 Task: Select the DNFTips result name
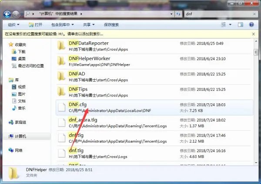[78, 89]
